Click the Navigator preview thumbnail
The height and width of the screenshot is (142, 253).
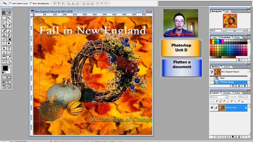230,21
